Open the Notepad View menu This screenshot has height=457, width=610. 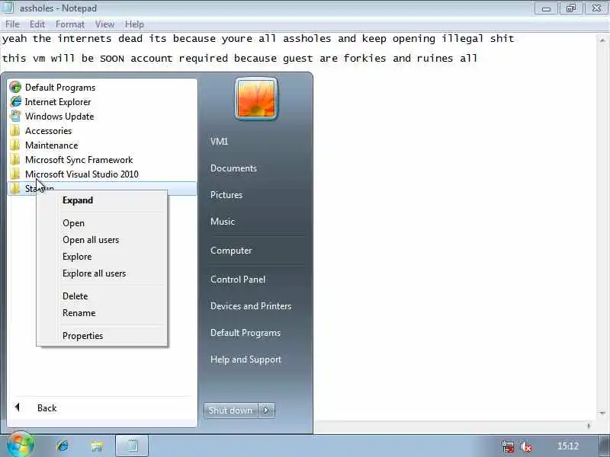point(104,24)
